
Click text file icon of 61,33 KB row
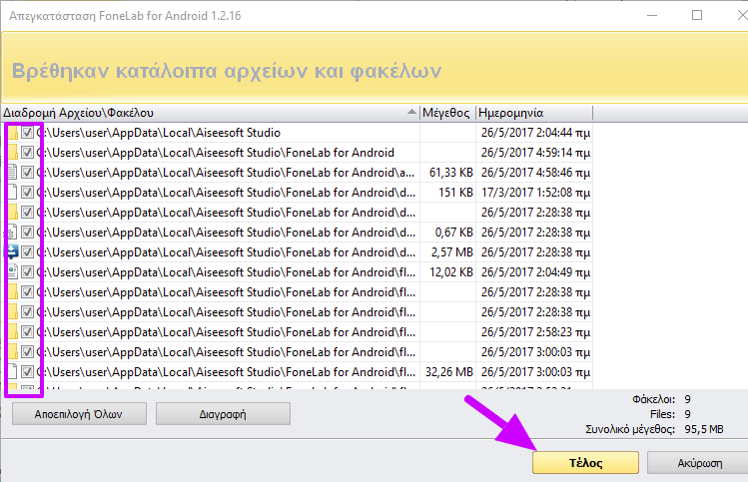coord(13,173)
